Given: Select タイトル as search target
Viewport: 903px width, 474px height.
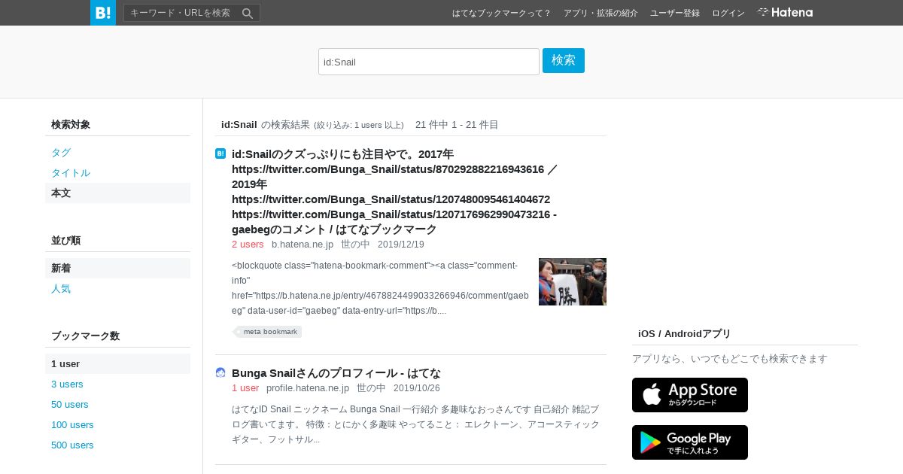Looking at the screenshot, I should click(117, 173).
